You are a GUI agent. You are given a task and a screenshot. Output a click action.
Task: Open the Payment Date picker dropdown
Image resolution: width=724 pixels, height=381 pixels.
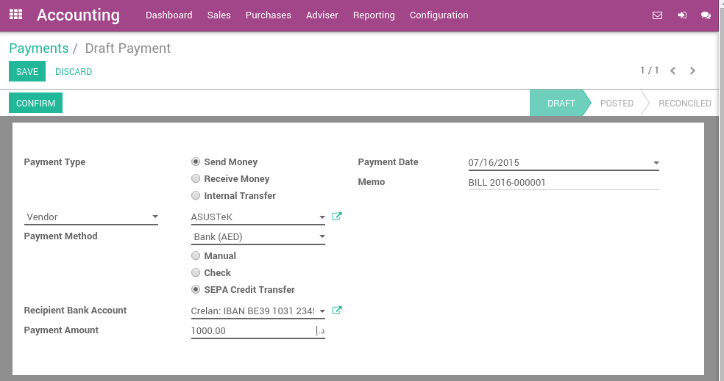(656, 163)
